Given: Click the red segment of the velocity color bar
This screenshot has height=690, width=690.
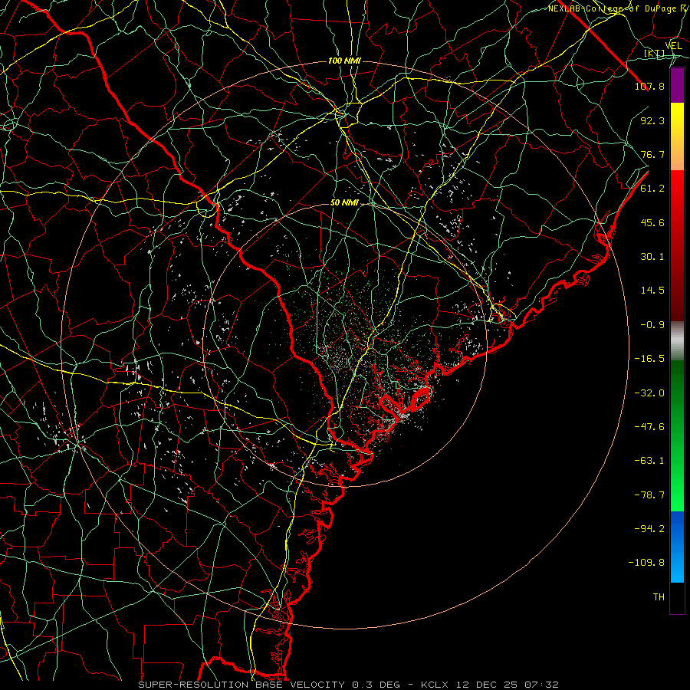Looking at the screenshot, I should tap(677, 245).
